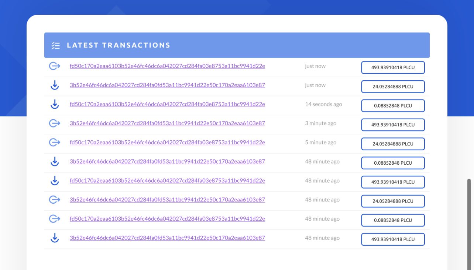The height and width of the screenshot is (270, 474).
Task: Click 493.93910418 PLCU button from 3 minute ago
Action: 393,125
